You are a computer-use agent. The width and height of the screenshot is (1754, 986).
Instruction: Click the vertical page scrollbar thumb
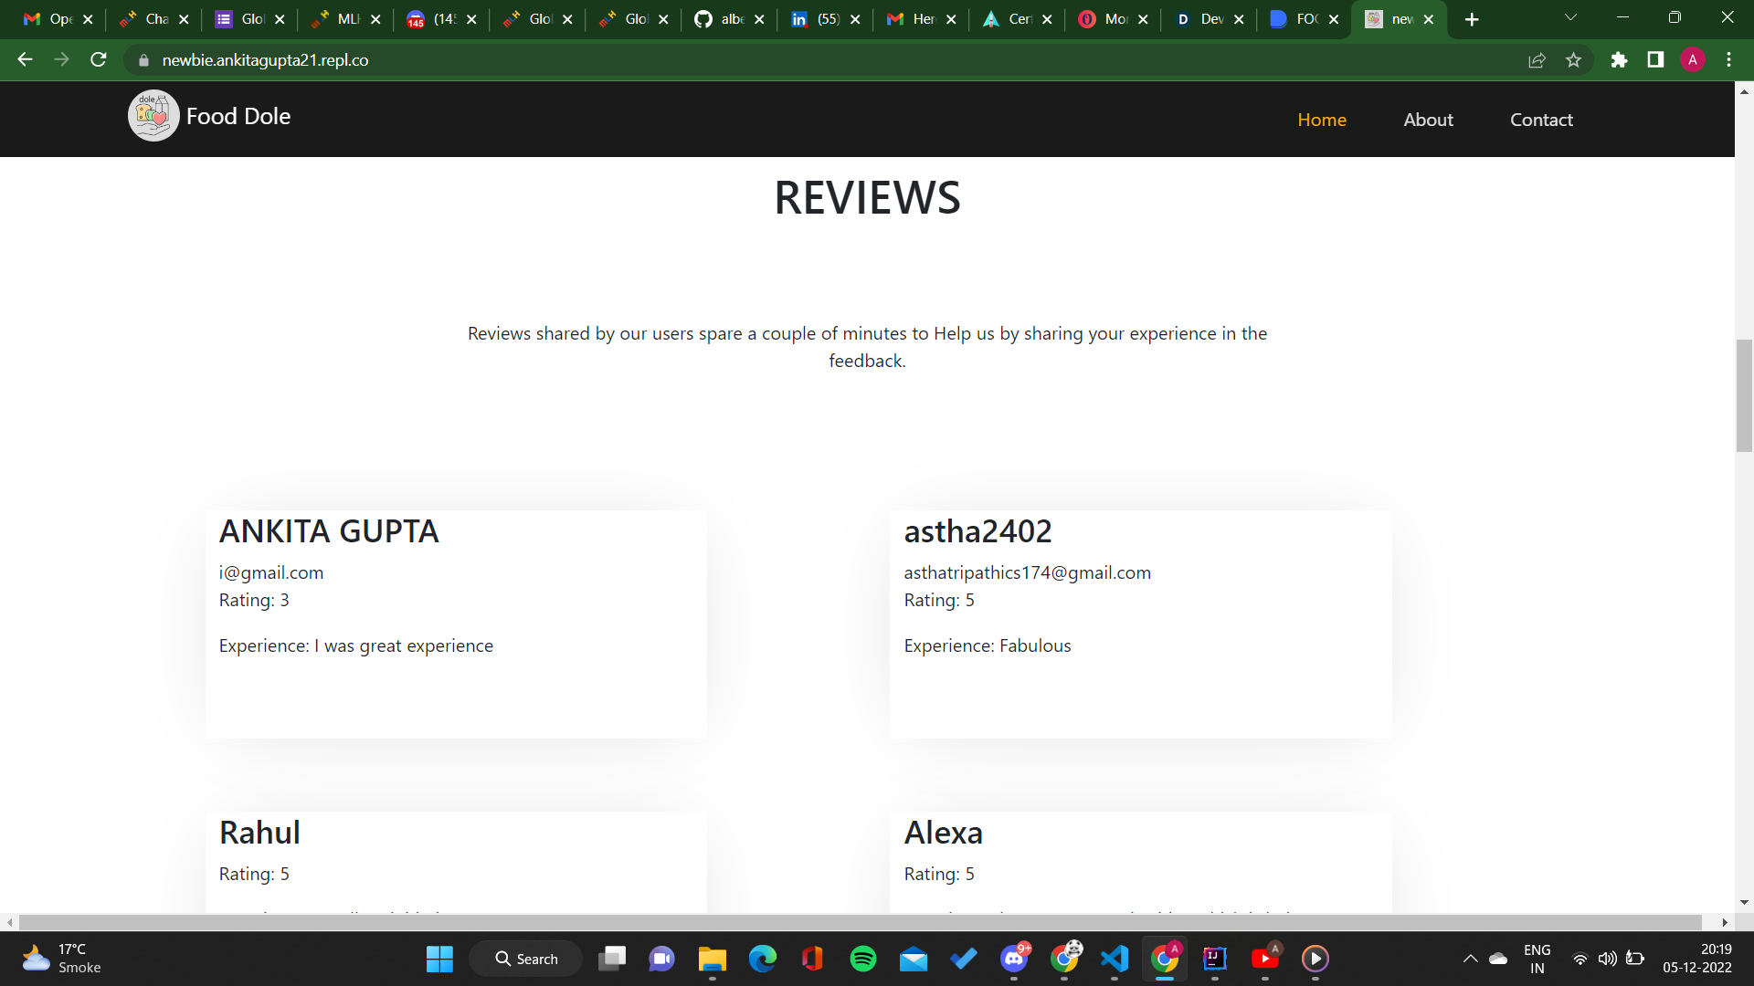pyautogui.click(x=1744, y=394)
